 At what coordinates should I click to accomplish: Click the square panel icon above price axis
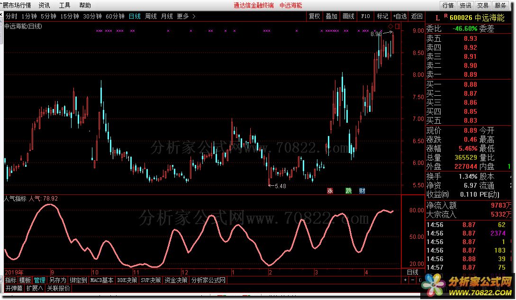point(398,26)
